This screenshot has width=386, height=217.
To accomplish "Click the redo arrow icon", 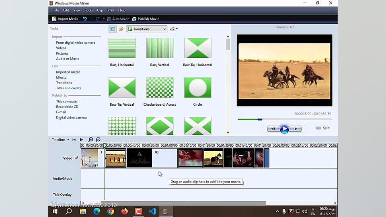I will tap(98, 19).
